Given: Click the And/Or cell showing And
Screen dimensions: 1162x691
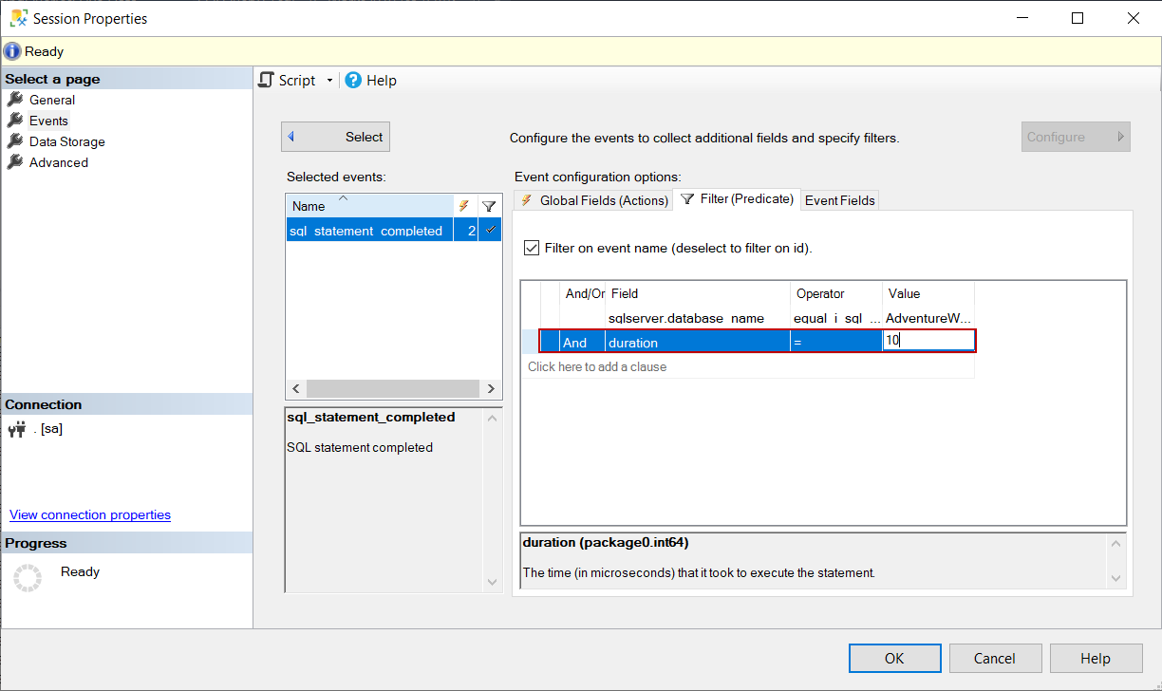Looking at the screenshot, I should (x=581, y=342).
